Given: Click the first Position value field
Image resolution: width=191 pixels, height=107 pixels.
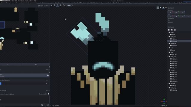Looking at the screenshot, I should click(170, 12).
